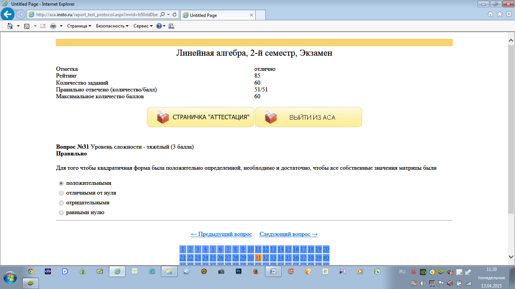Screen dimensions: 515x289
Task: Expand the address bar autocomplete dropdown arrow
Action: pyautogui.click(x=168, y=15)
